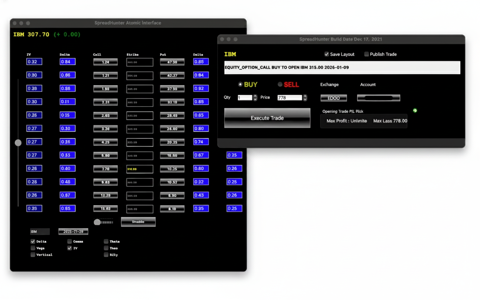Viewport: 480px width, 300px height.
Task: Enable the Save Layout checkbox
Action: [x=327, y=54]
